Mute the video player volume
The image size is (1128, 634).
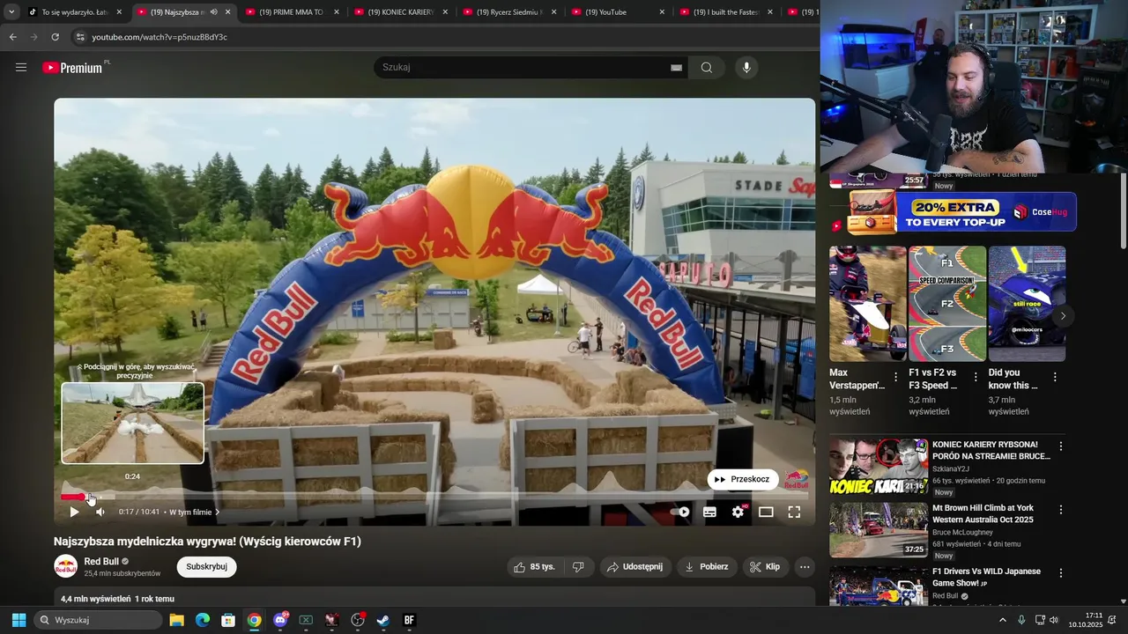click(100, 512)
